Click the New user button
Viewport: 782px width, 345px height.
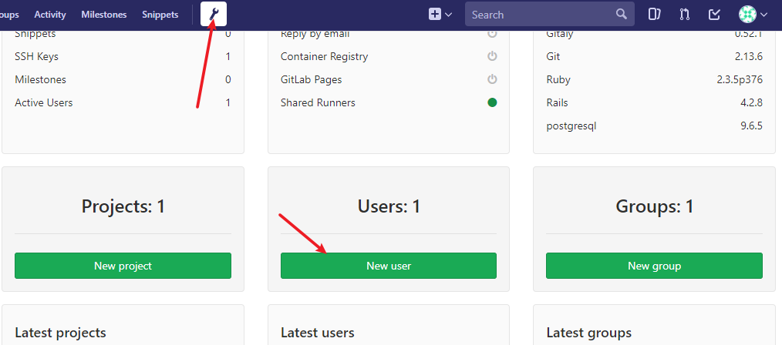[389, 266]
